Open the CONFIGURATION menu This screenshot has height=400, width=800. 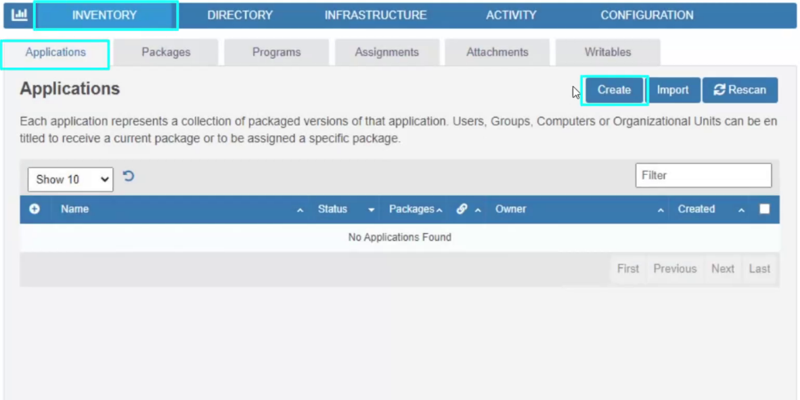tap(646, 14)
